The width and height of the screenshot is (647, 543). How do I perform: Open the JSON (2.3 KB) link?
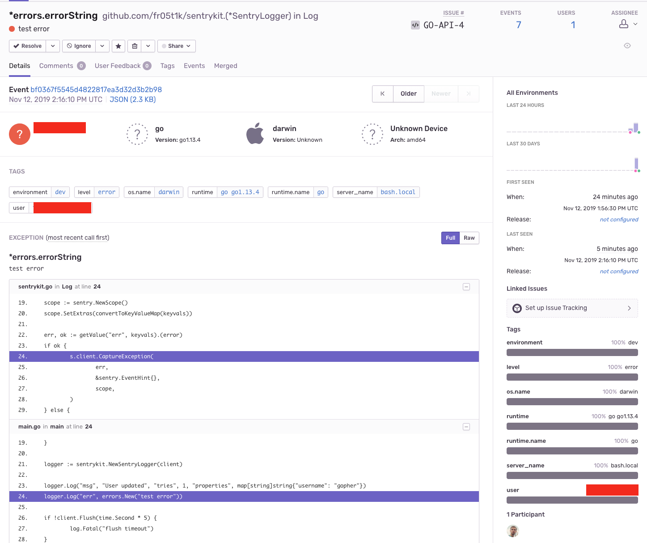click(133, 99)
